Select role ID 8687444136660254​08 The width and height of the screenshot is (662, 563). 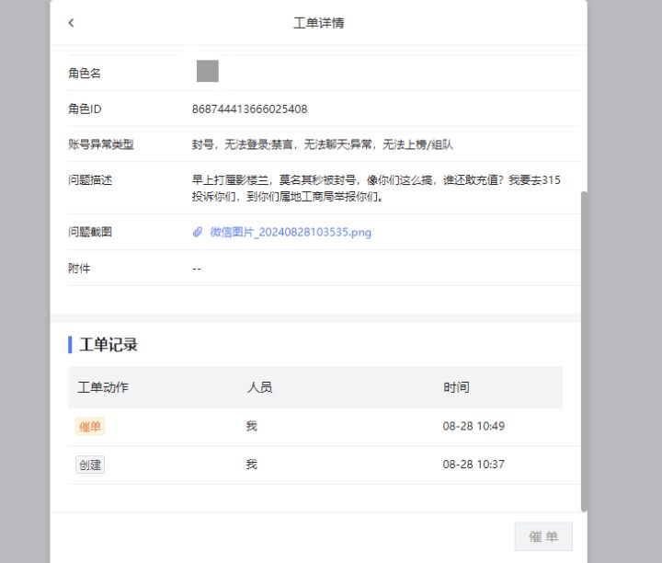tap(249, 109)
